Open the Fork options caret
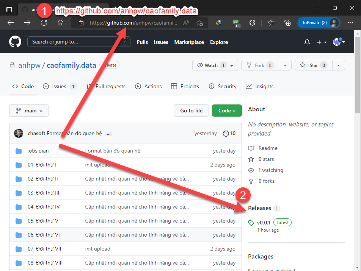 click(285, 65)
